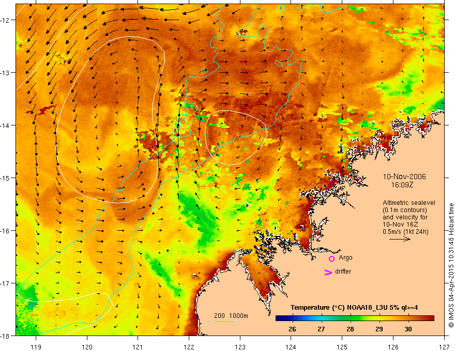455x351 pixels.
Task: Click the latitude axis label '-14'
Action: [x=6, y=125]
